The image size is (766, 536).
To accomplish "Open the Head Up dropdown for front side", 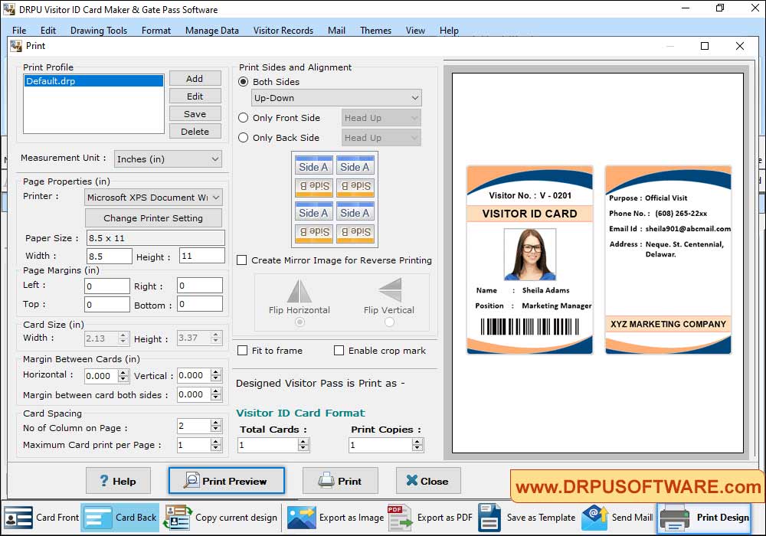I will [x=381, y=118].
